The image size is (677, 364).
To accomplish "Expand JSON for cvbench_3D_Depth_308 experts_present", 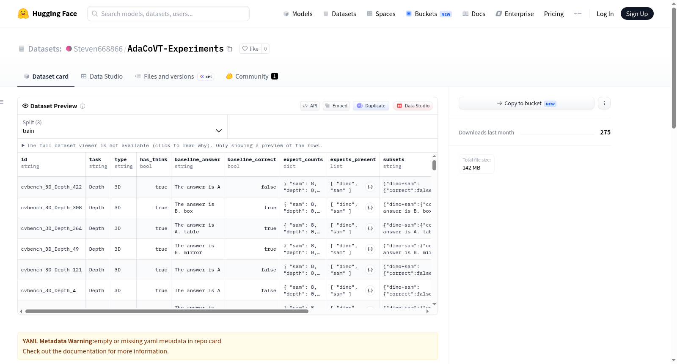I will [x=370, y=208].
